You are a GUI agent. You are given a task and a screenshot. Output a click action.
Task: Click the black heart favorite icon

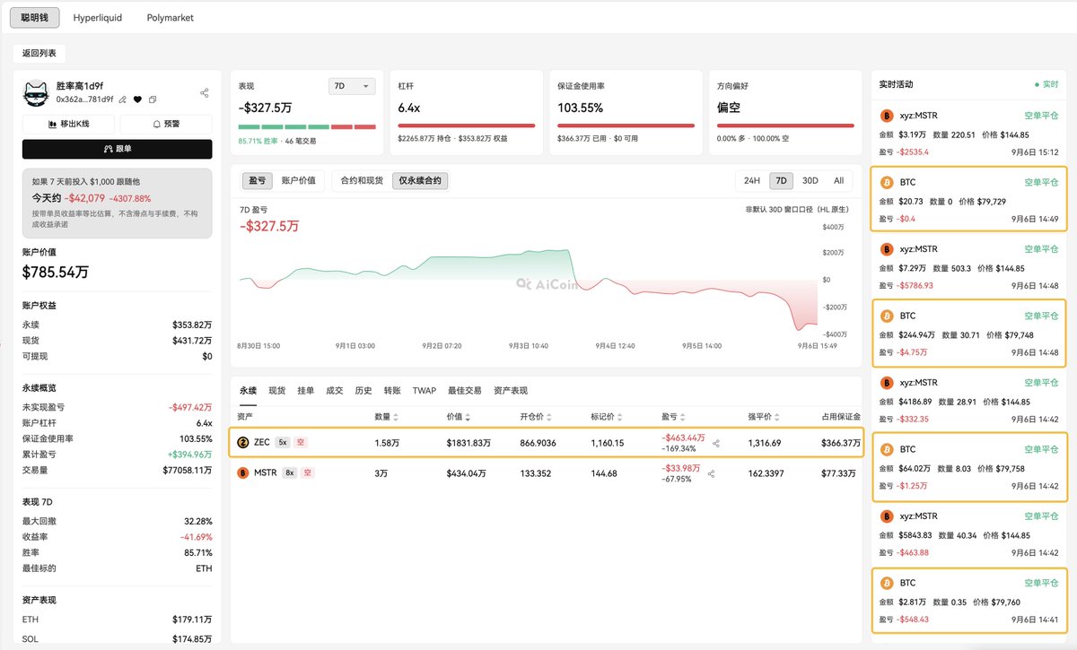point(137,100)
